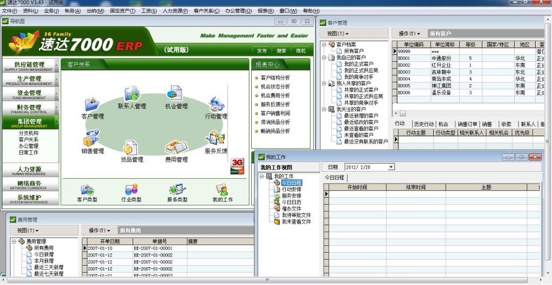Click the 3G logo badge in 客户关系 panel
Viewport: 552px width, 285px height.
coord(237,166)
